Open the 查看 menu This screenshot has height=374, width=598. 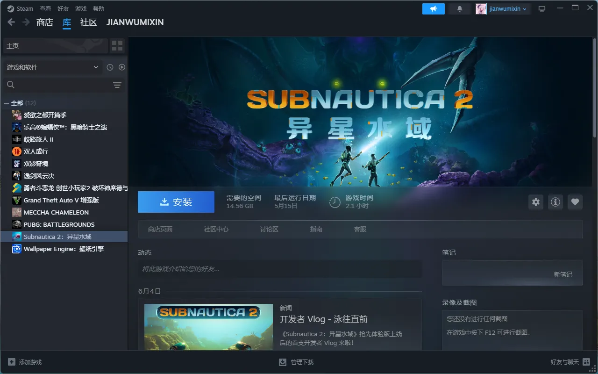pos(45,9)
